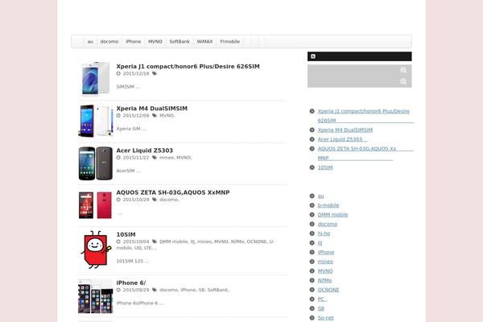This screenshot has height=322, width=483.
Task: Open the docomo menu item
Action: pos(109,42)
